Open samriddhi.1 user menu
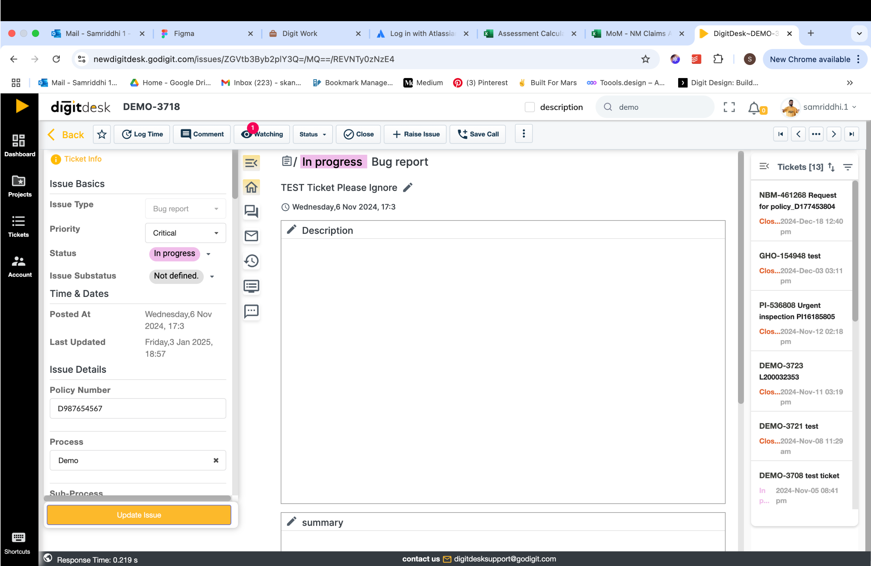The image size is (871, 566). tap(818, 107)
